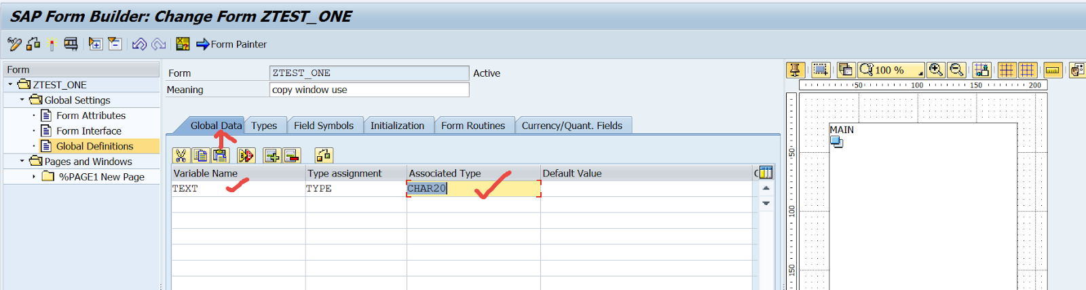Image resolution: width=1086 pixels, height=290 pixels.
Task: Toggle the ruler display button
Action: coord(1053,70)
